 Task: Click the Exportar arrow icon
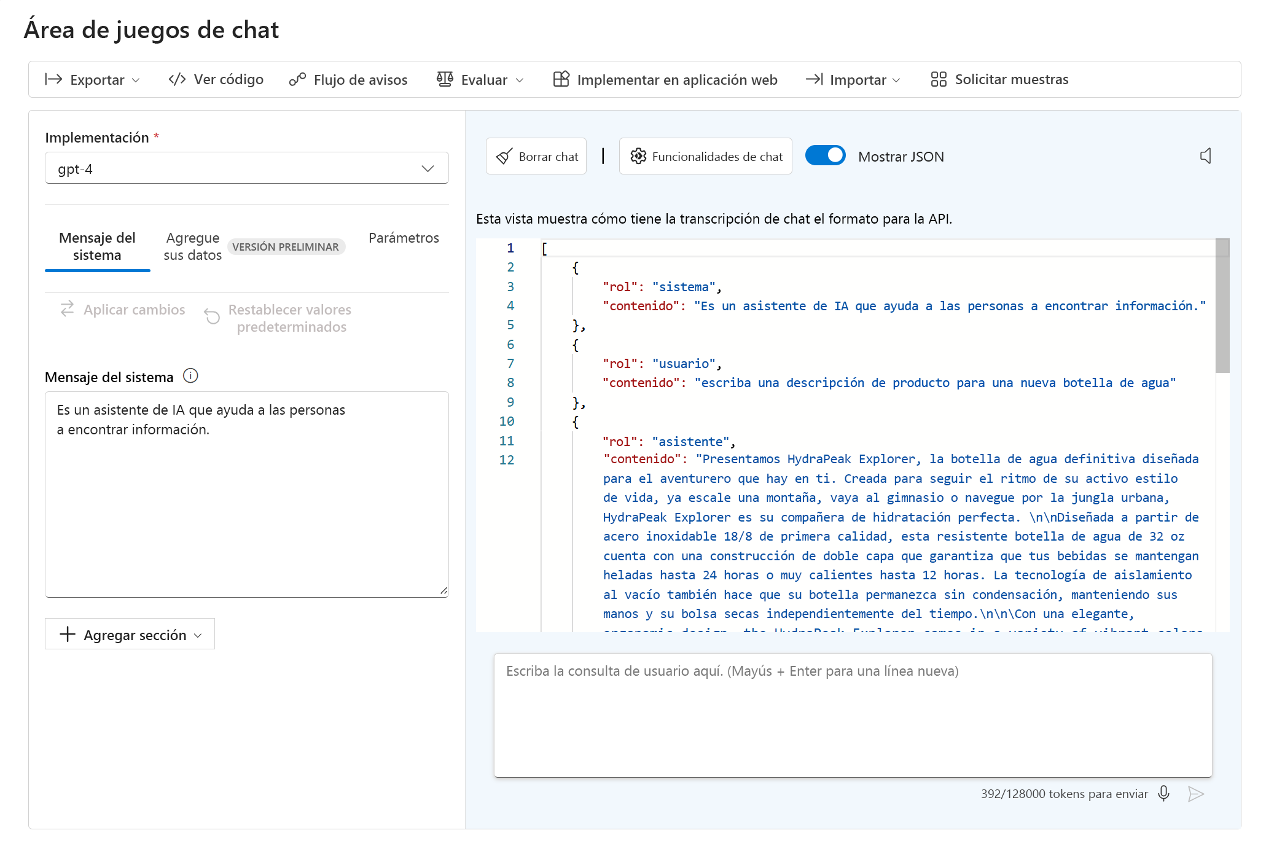[53, 79]
